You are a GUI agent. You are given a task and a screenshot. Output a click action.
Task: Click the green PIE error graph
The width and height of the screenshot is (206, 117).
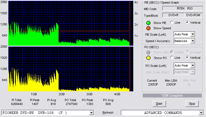click(71, 23)
